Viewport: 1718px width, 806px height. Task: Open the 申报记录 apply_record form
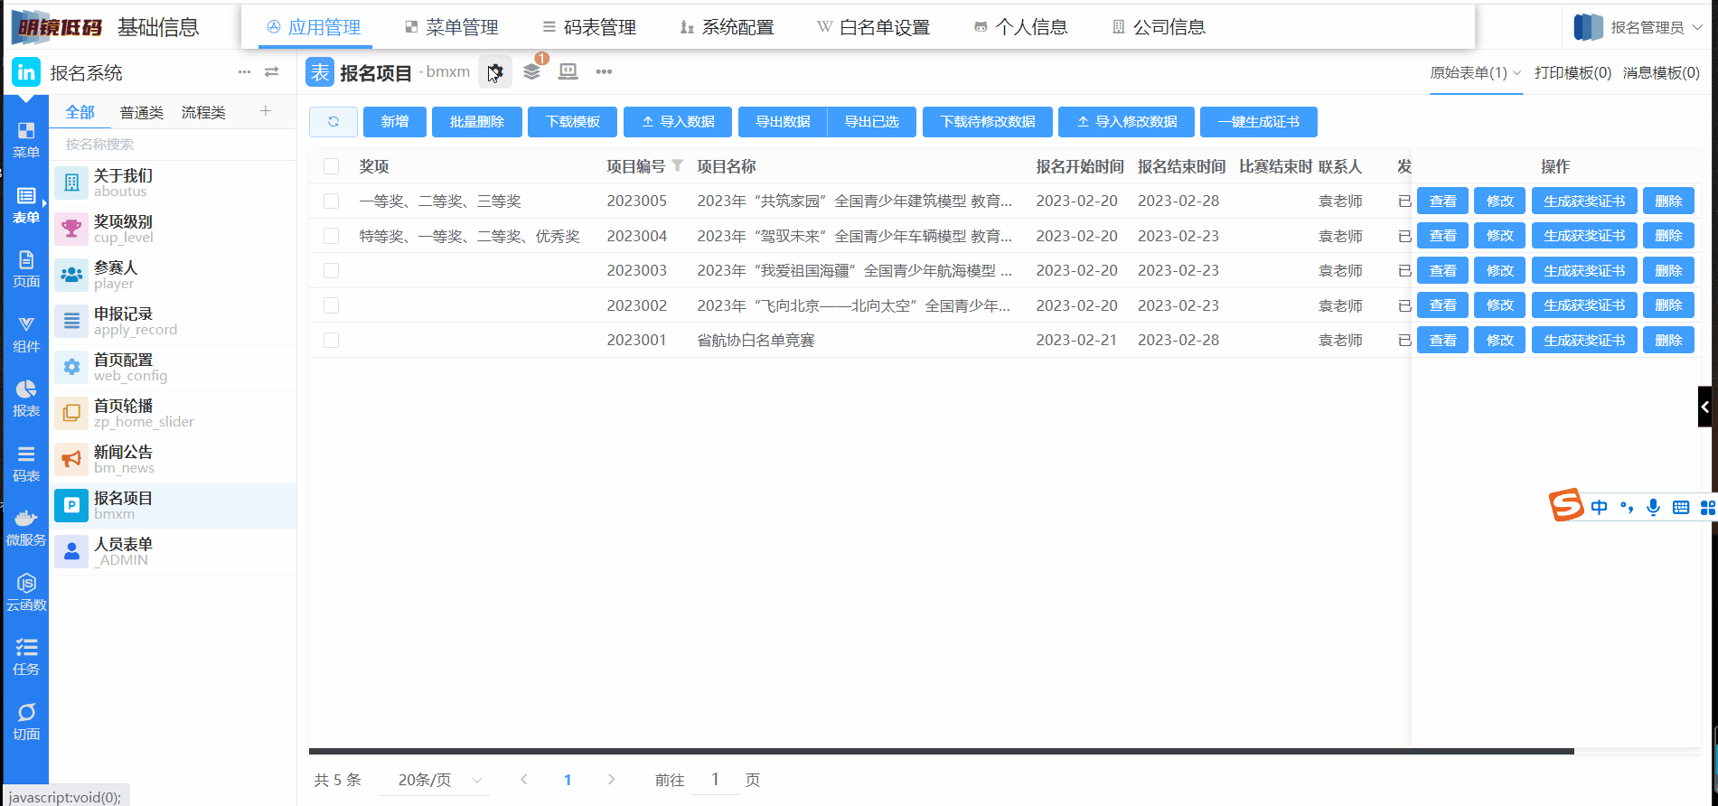point(173,321)
